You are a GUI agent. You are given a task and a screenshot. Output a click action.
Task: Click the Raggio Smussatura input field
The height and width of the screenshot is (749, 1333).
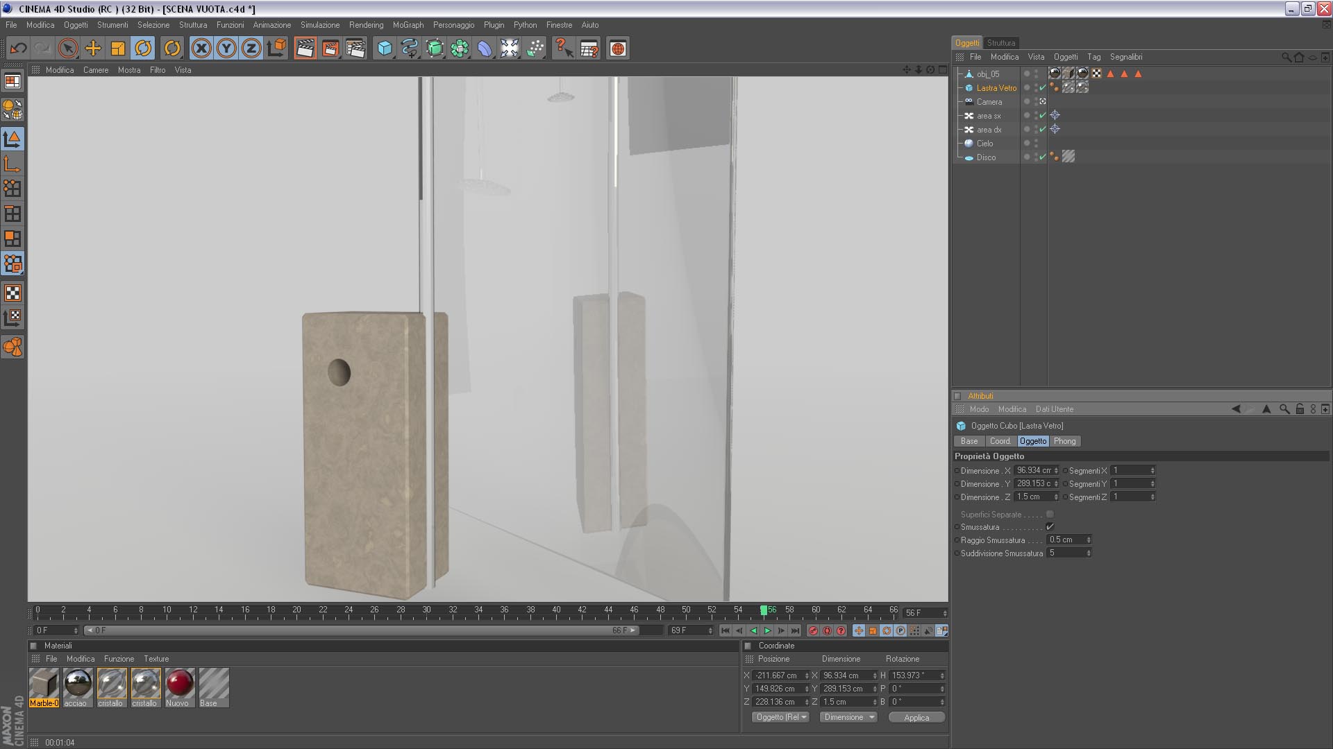click(1066, 540)
